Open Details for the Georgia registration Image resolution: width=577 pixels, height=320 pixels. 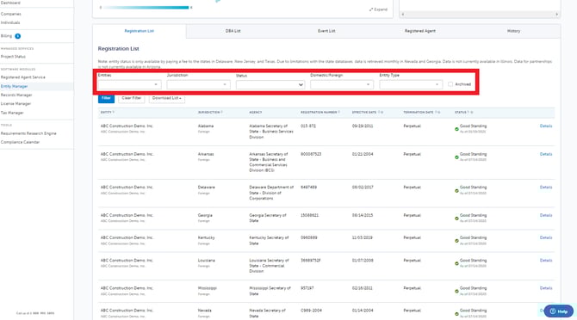coord(546,215)
